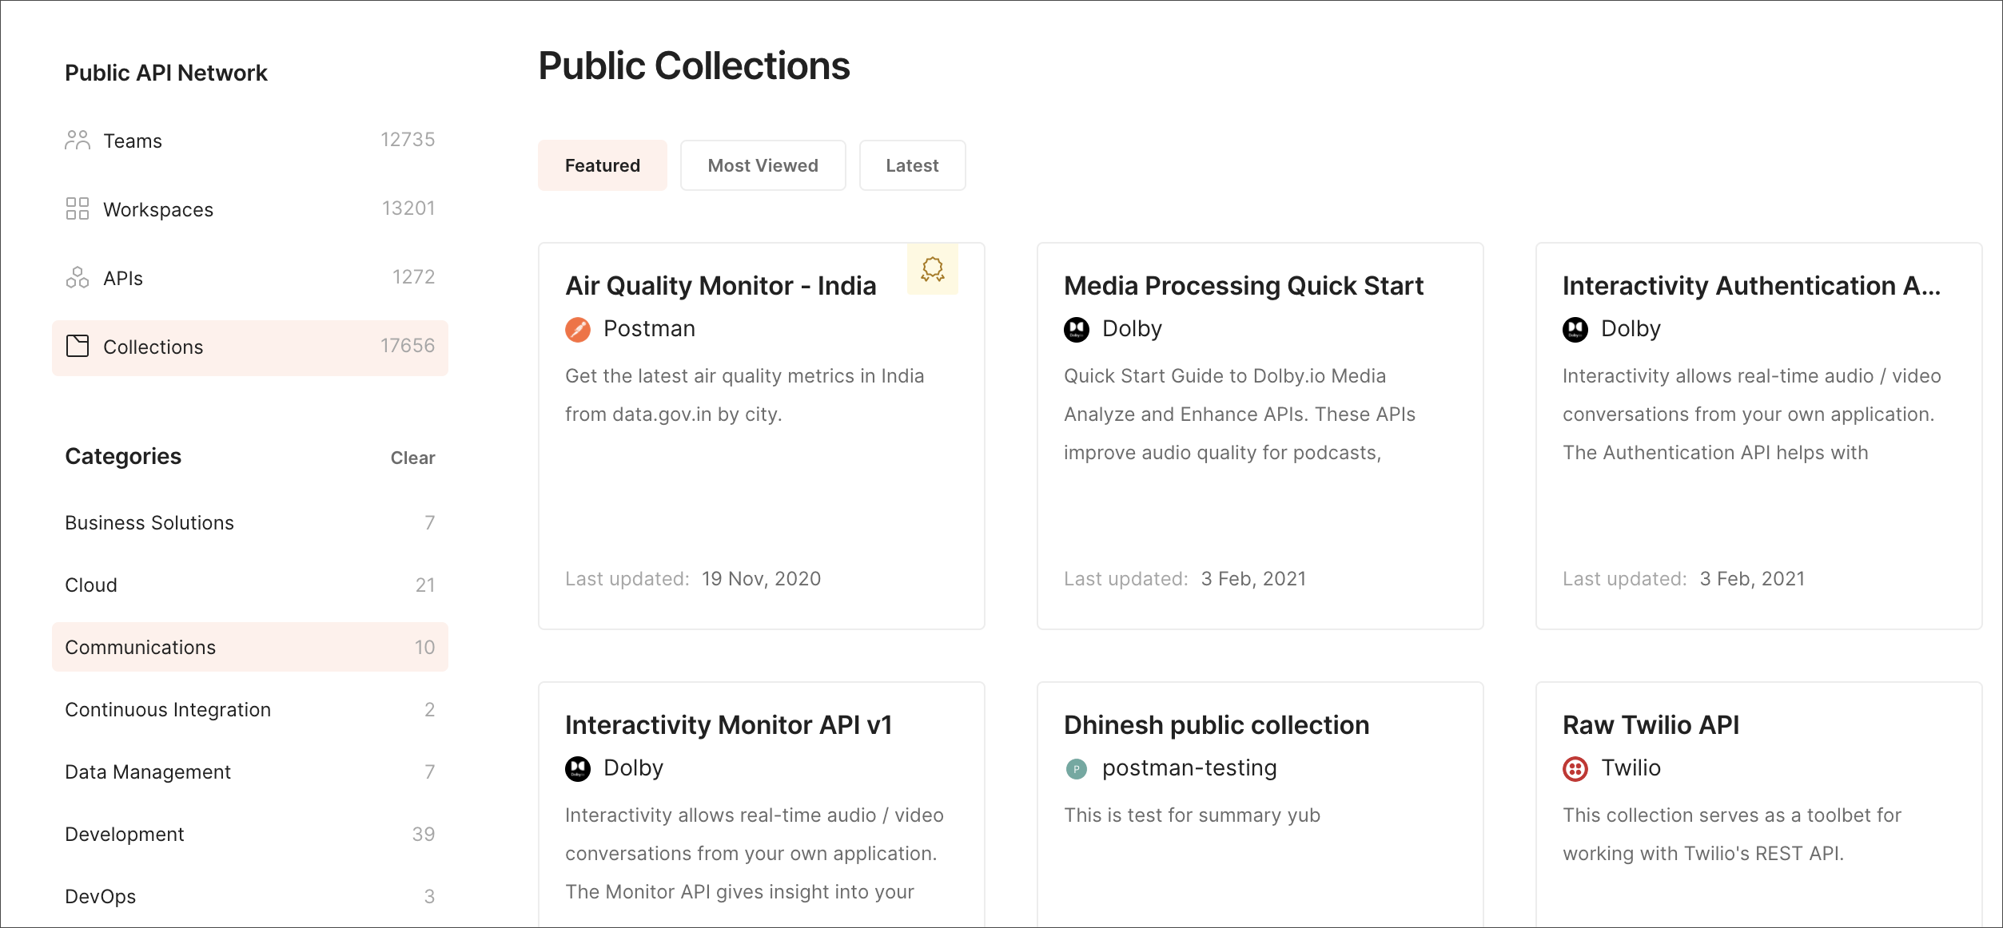Viewport: 2003px width, 928px height.
Task: Click the postman-testing publisher name
Action: click(1189, 767)
